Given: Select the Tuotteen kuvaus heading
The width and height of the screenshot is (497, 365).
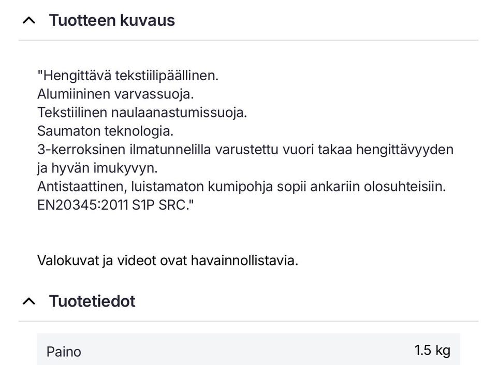Looking at the screenshot, I should click(x=112, y=20).
